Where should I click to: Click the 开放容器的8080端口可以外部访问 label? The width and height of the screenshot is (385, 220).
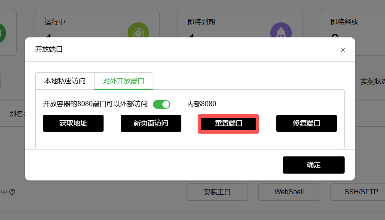coord(95,104)
